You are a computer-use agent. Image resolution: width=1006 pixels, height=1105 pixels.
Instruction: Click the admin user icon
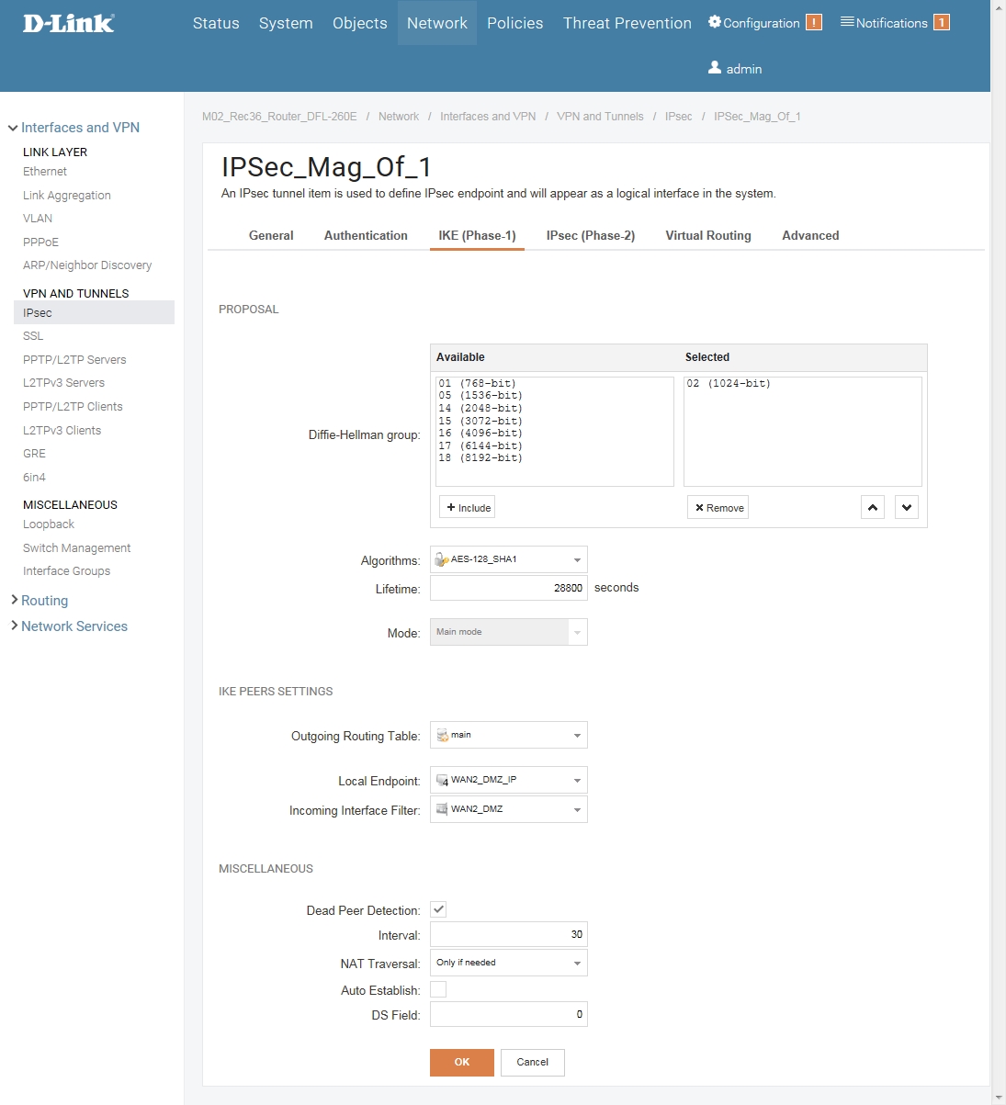715,68
